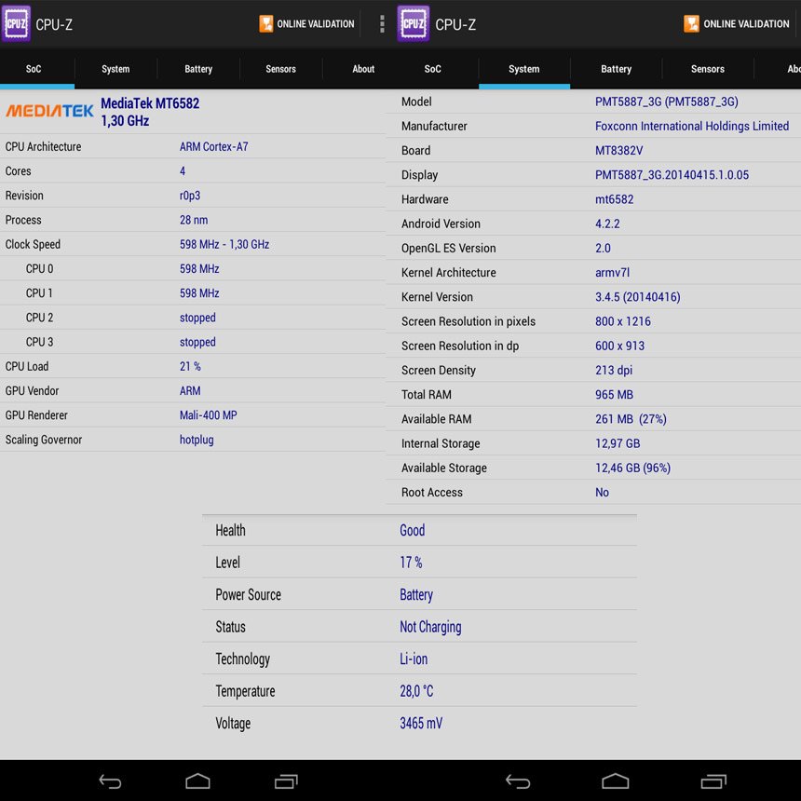The height and width of the screenshot is (801, 801).
Task: Tap the Android Version 4.2.2 value
Action: (607, 224)
